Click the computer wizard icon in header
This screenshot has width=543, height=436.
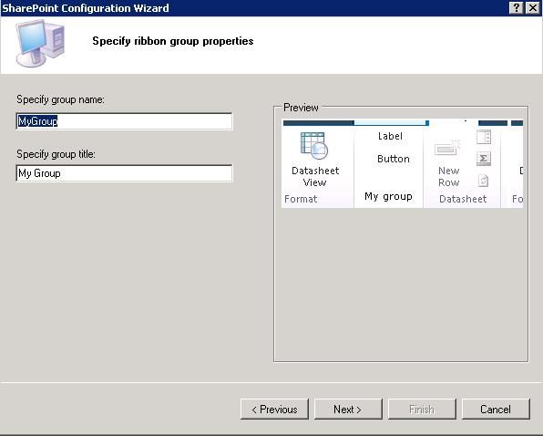(x=40, y=43)
